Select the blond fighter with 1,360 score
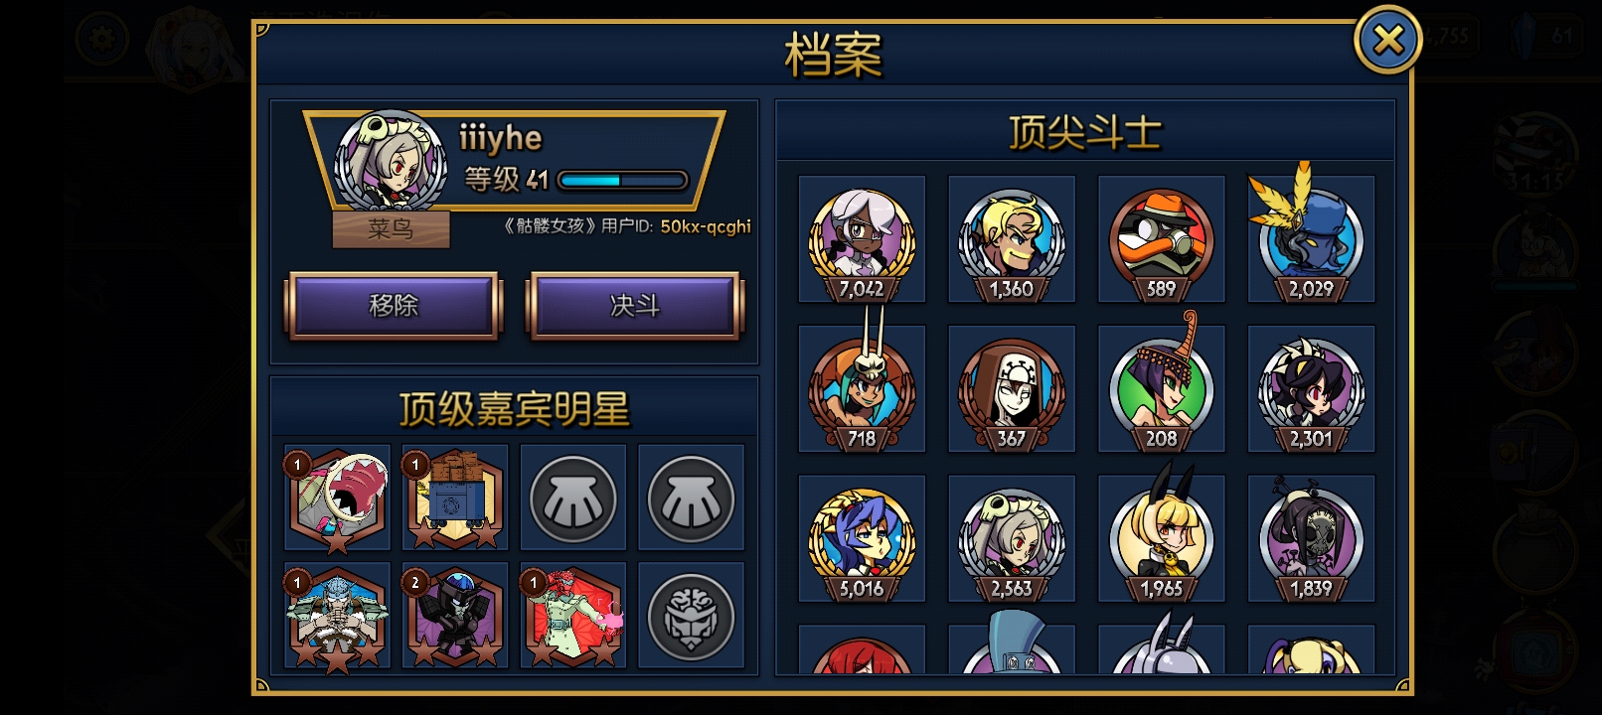The image size is (1602, 715). click(x=1012, y=239)
